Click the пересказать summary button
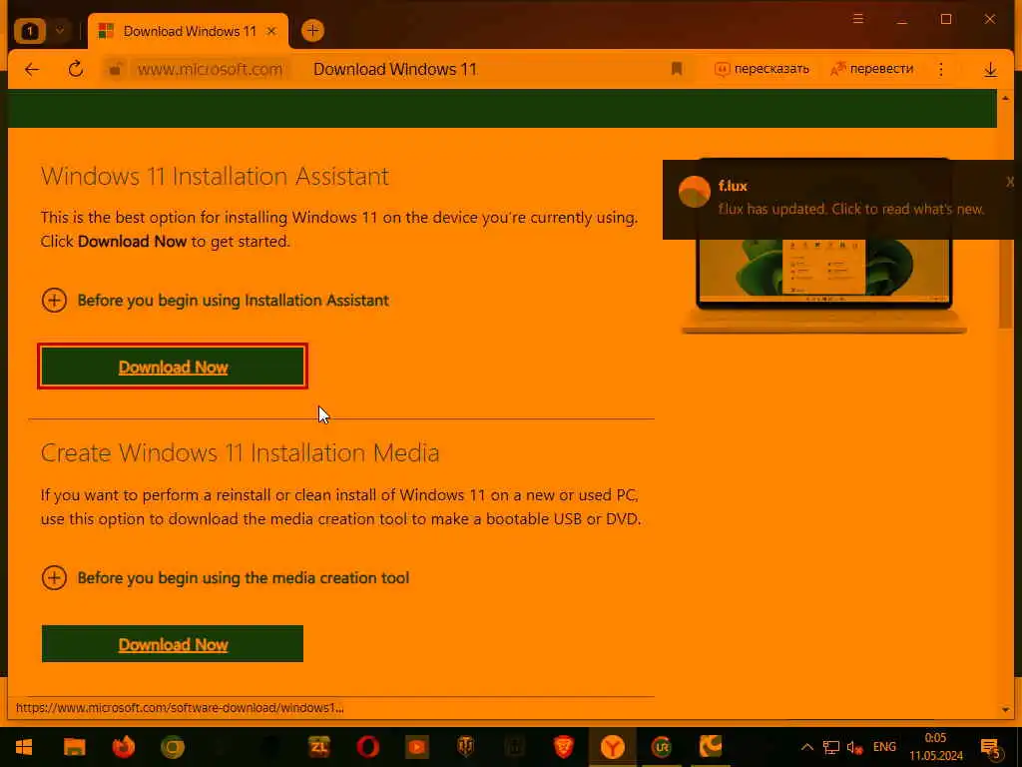The width and height of the screenshot is (1022, 767). click(x=762, y=69)
